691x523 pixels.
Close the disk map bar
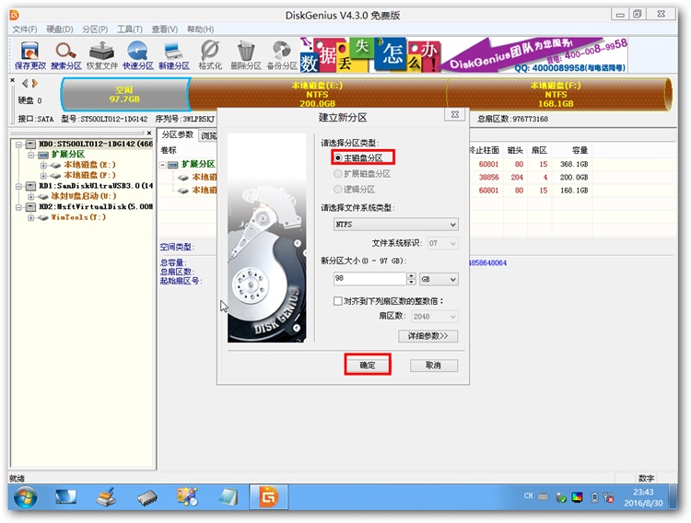click(x=12, y=80)
